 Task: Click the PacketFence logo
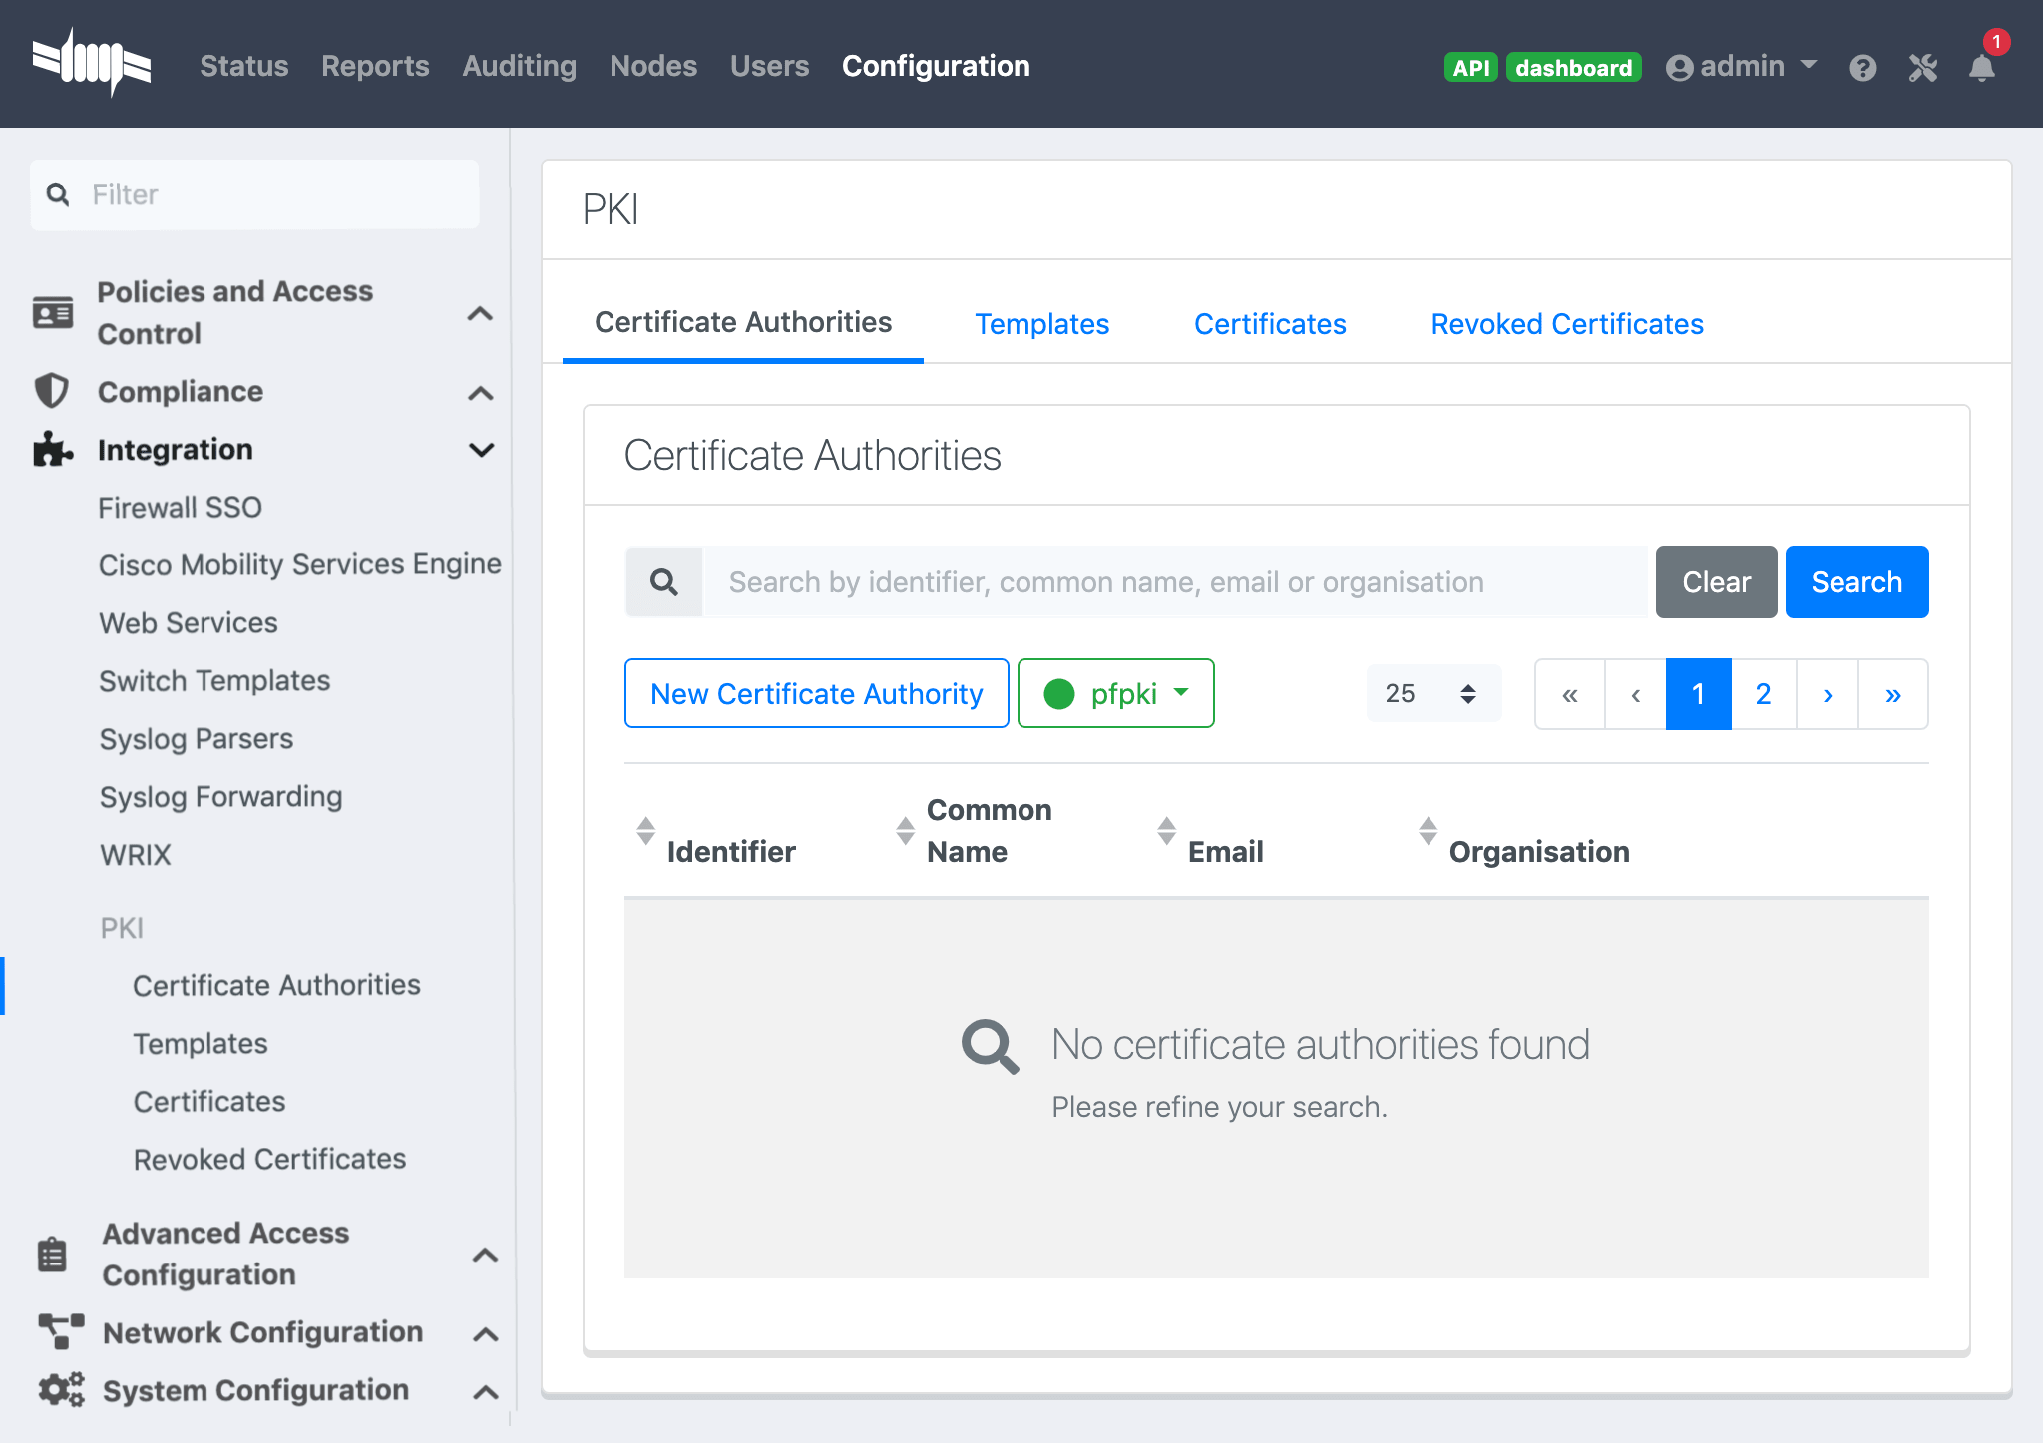[93, 63]
